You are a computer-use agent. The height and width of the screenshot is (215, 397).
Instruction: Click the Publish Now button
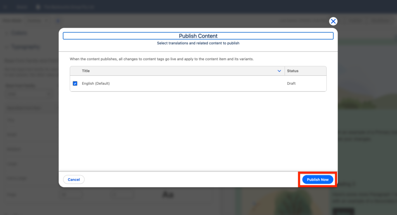[x=318, y=179]
